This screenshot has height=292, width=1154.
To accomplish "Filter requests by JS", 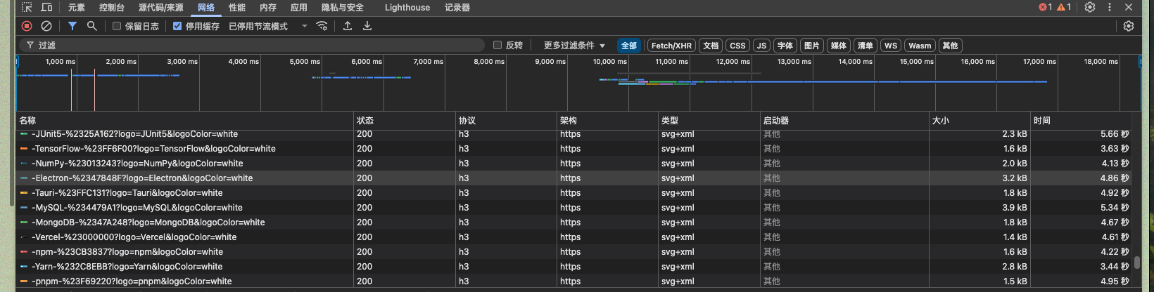I will coord(761,46).
